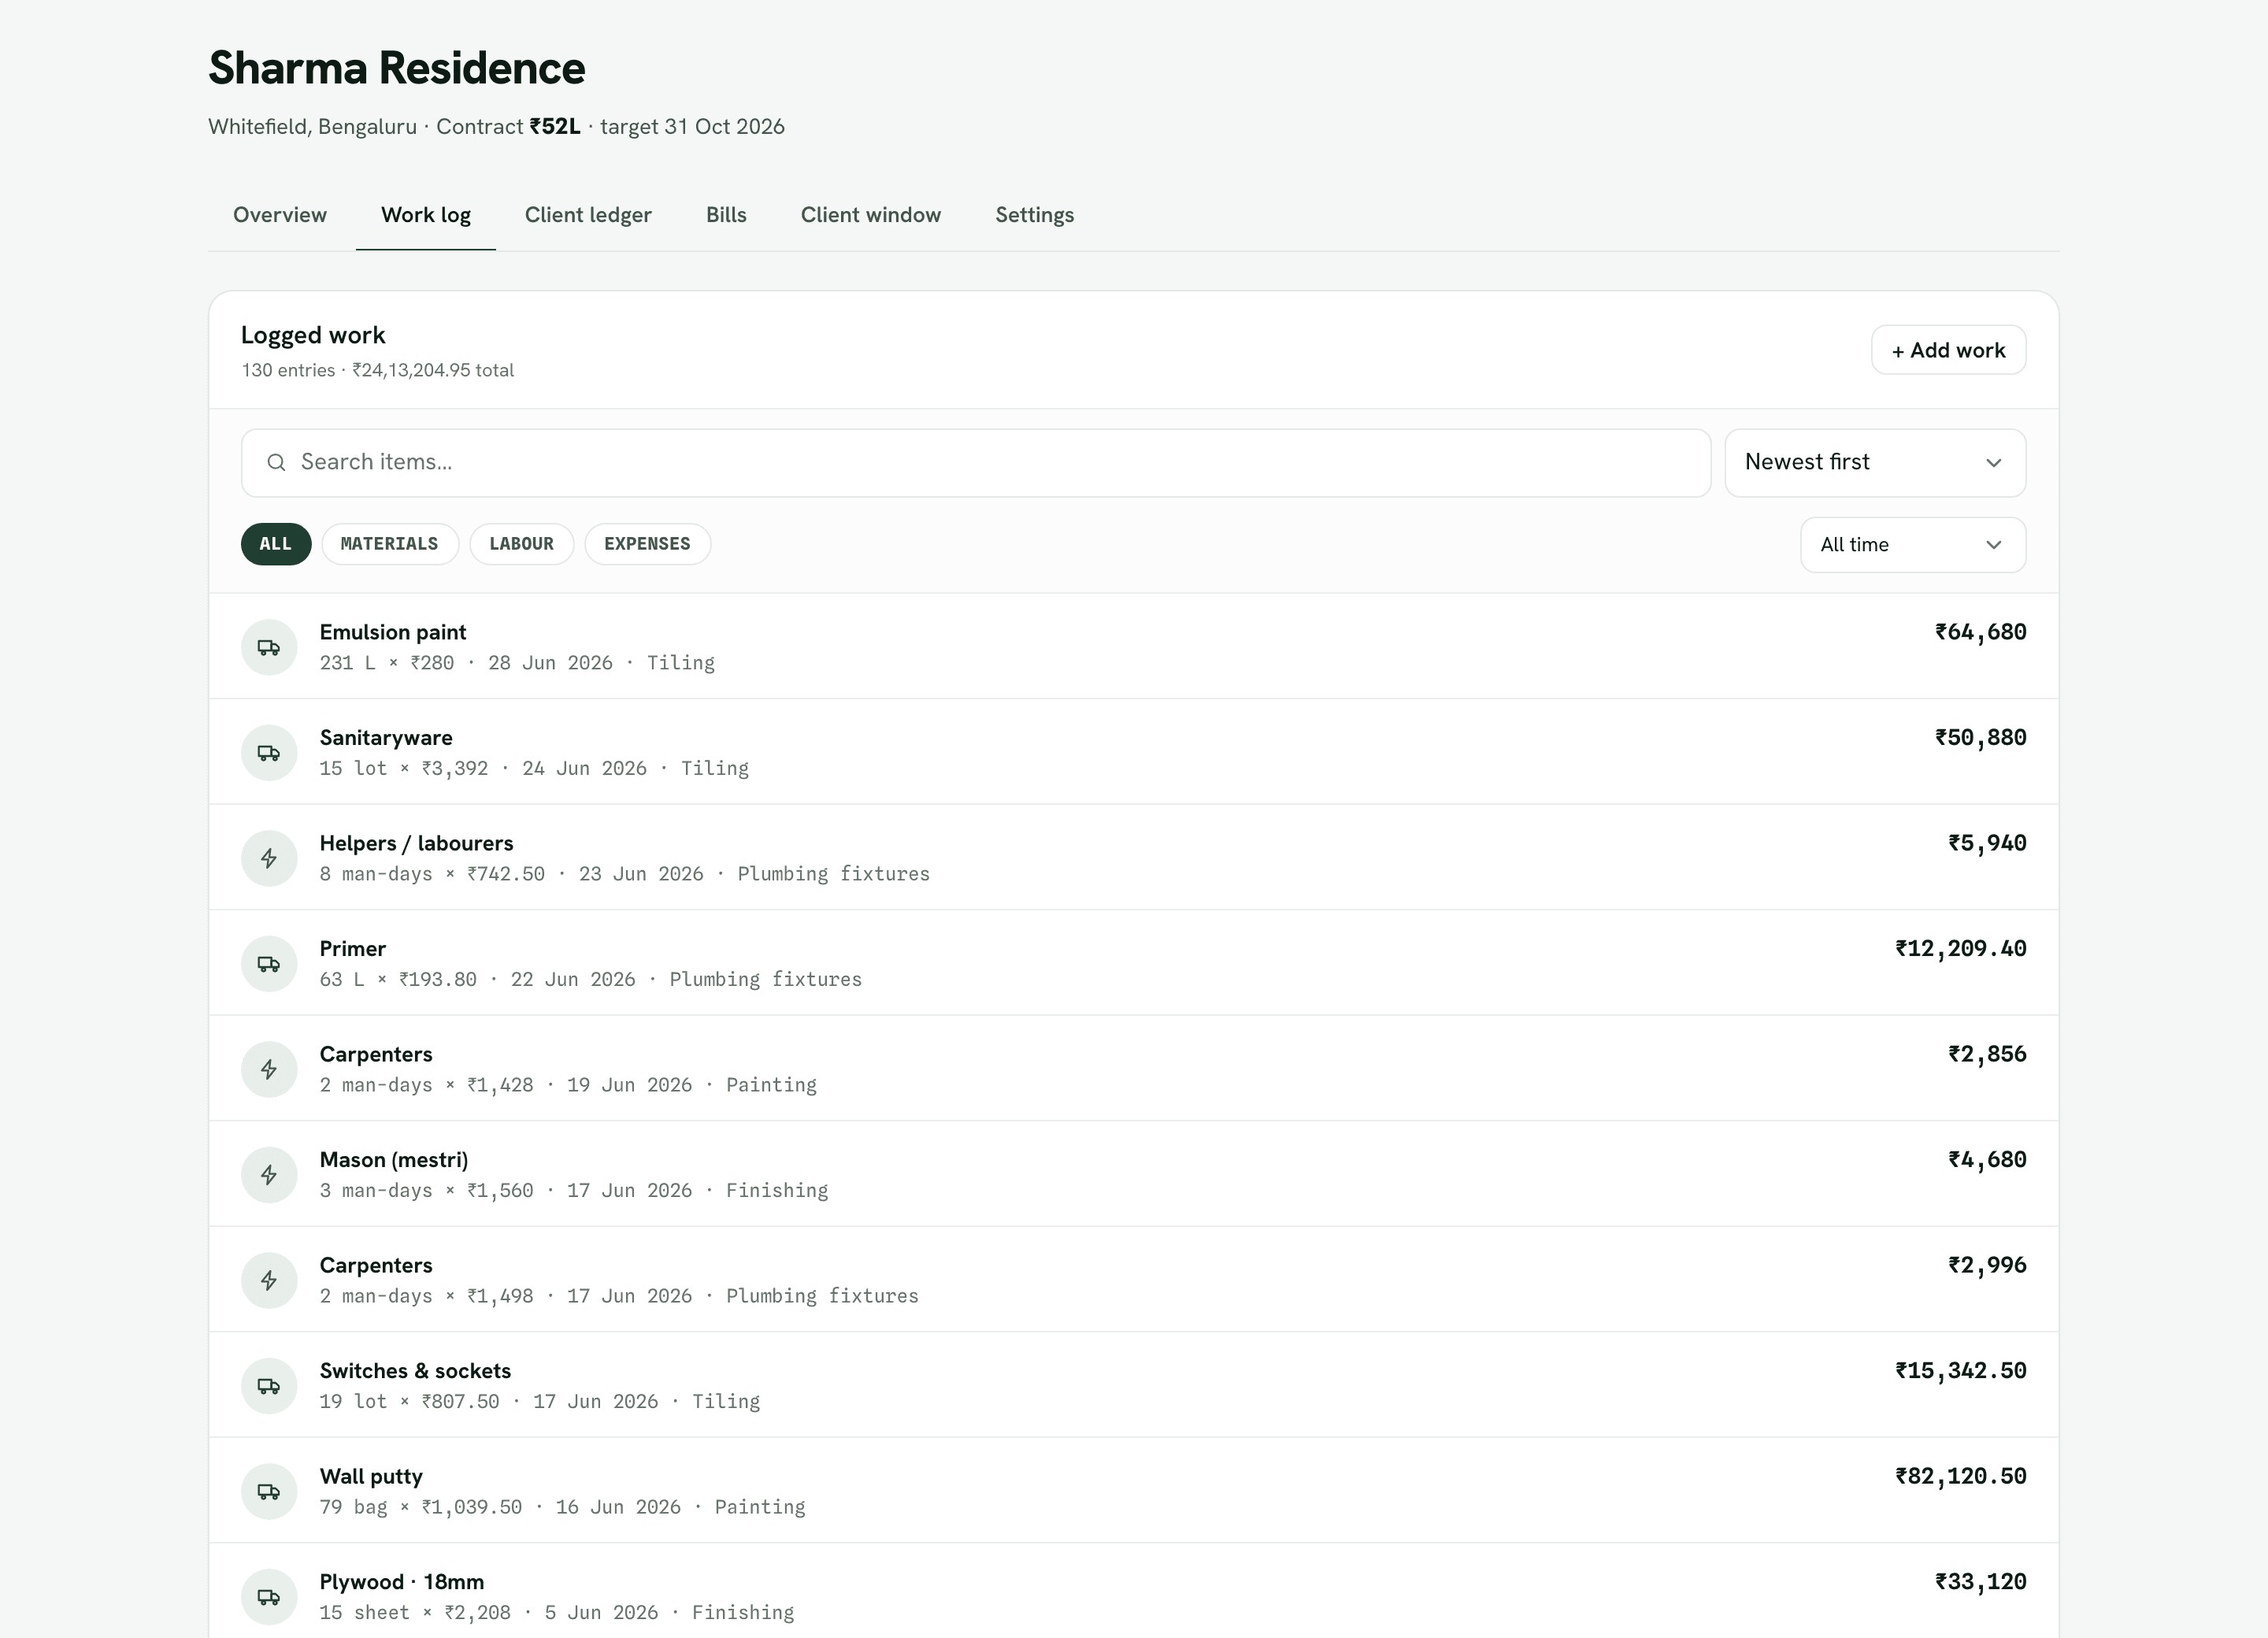2268x1638 pixels.
Task: Click the 130 entries total summary text
Action: point(378,370)
